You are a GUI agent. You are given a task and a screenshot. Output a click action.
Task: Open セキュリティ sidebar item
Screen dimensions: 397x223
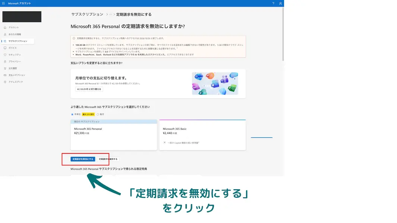pos(15,55)
